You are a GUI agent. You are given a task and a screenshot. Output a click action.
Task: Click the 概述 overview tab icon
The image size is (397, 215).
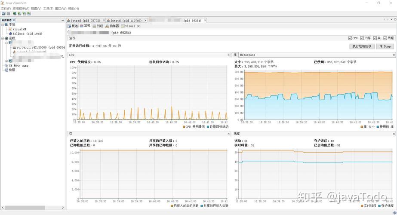pyautogui.click(x=69, y=26)
